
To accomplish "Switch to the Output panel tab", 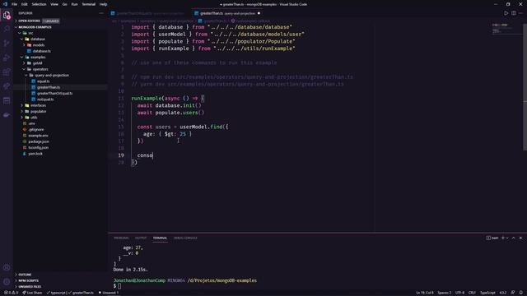I will pos(141,238).
